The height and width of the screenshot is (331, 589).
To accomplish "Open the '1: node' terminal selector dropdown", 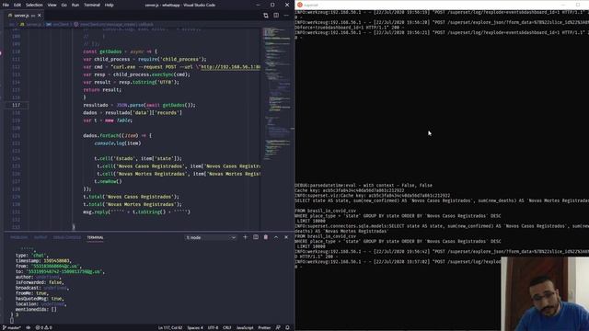I will pos(211,237).
